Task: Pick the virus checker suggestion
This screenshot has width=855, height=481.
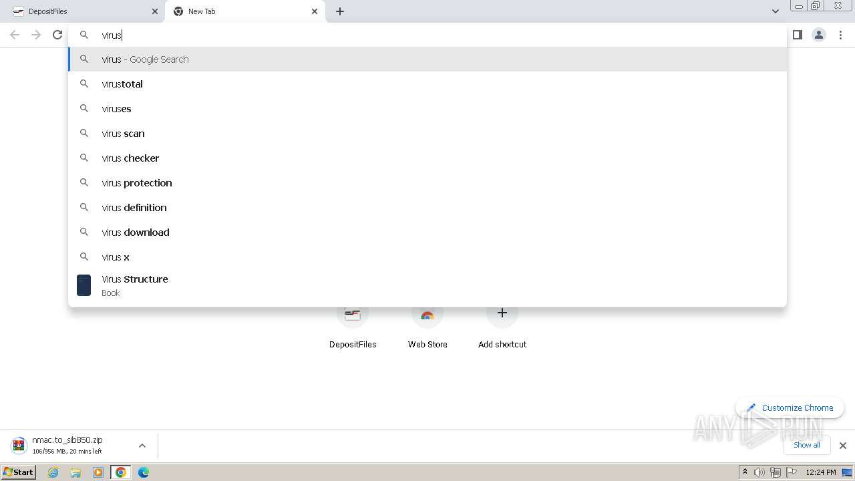Action: click(x=427, y=158)
